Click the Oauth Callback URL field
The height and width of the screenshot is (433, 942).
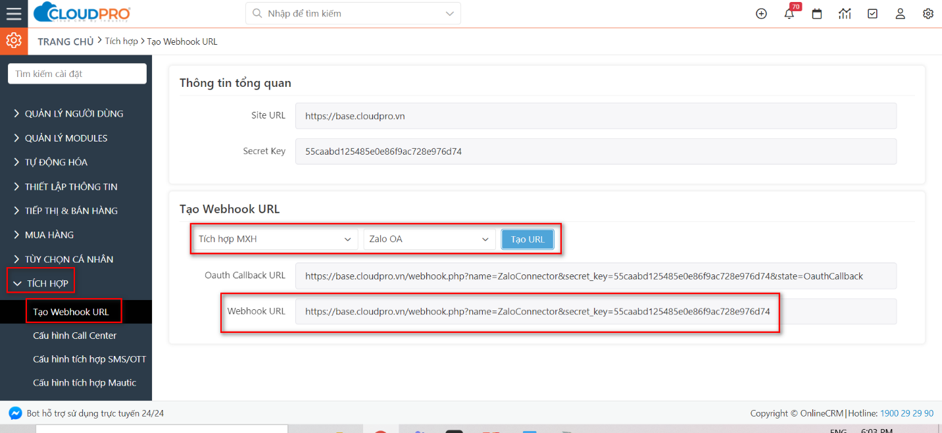596,276
